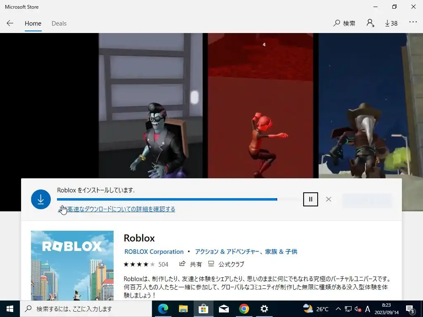Open the Deals tab
Image resolution: width=423 pixels, height=317 pixels.
59,24
